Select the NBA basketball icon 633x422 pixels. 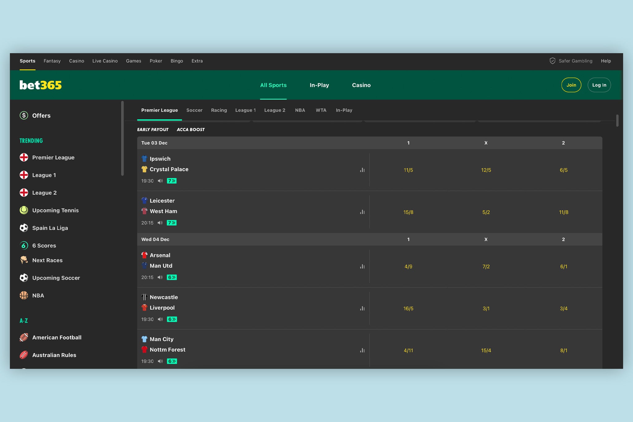(x=23, y=295)
